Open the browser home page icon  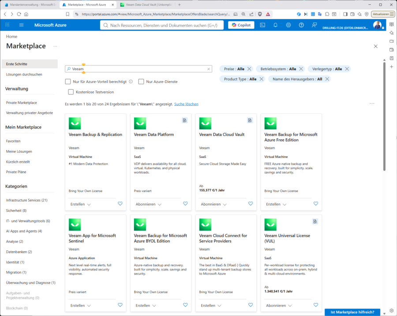26,14
